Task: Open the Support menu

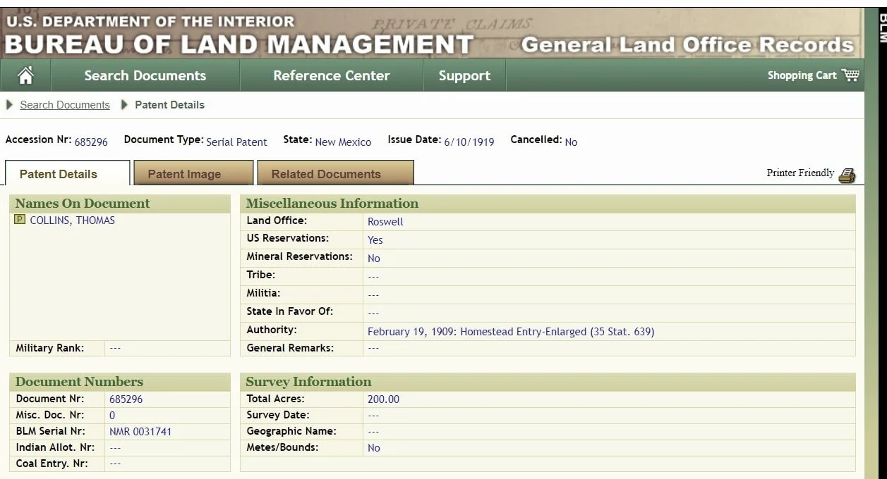Action: 464,75
